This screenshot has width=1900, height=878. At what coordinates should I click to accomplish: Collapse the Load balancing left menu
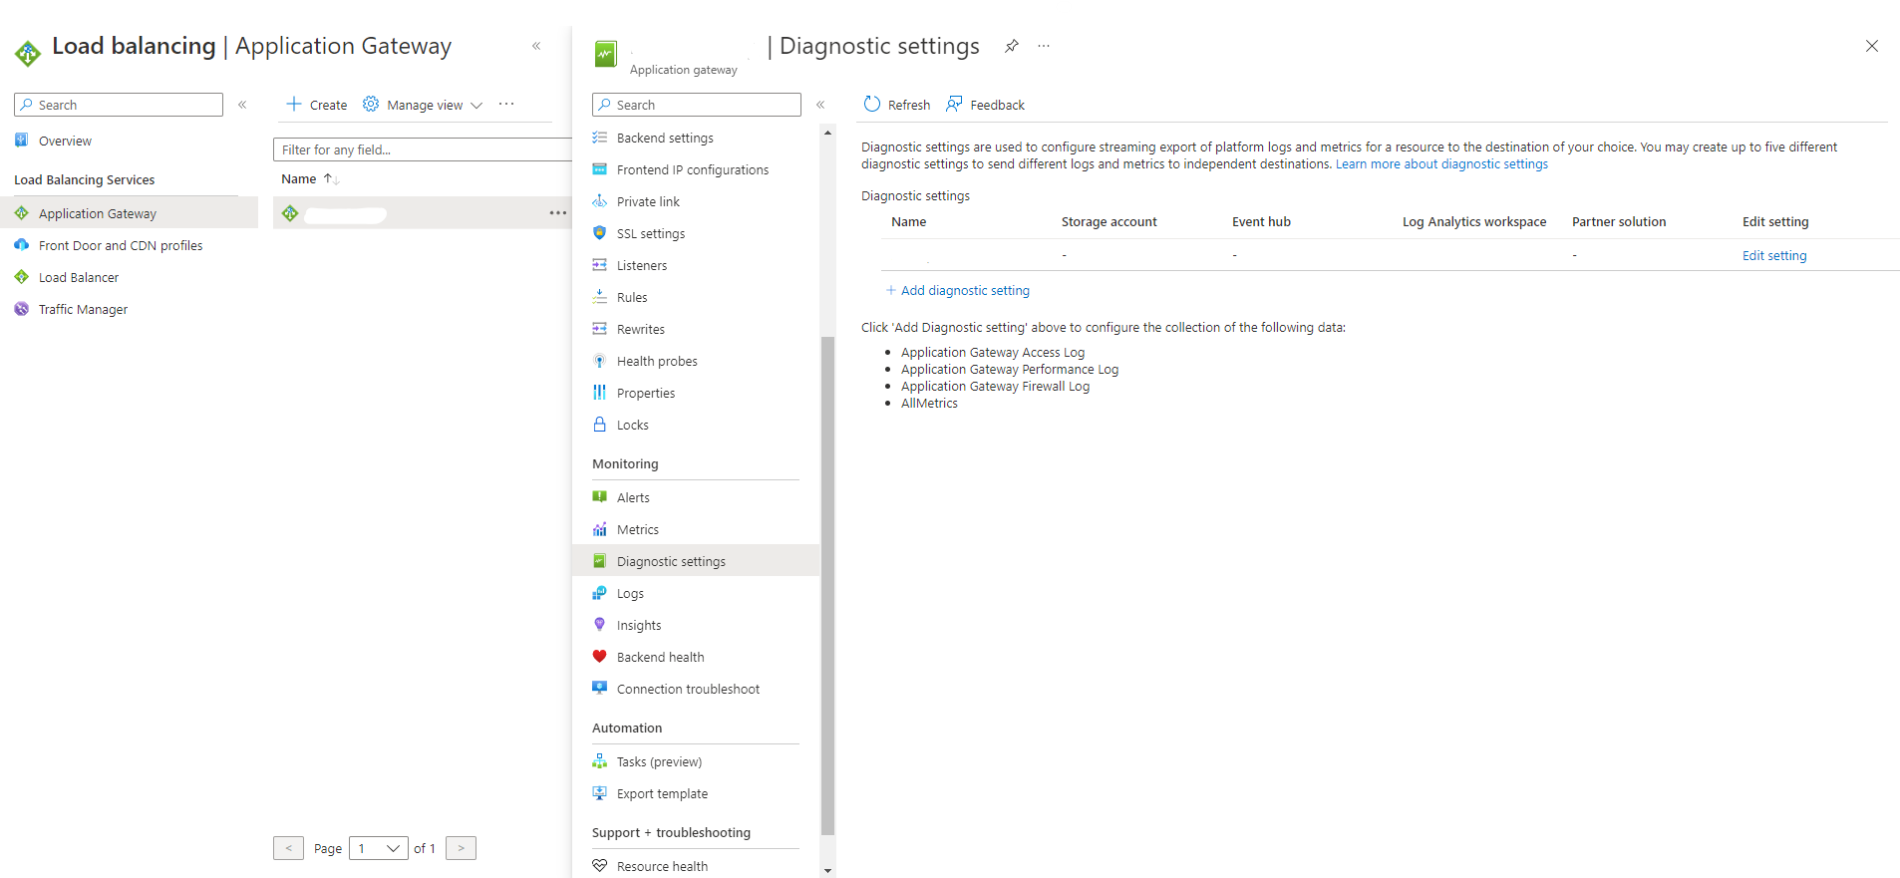242,105
